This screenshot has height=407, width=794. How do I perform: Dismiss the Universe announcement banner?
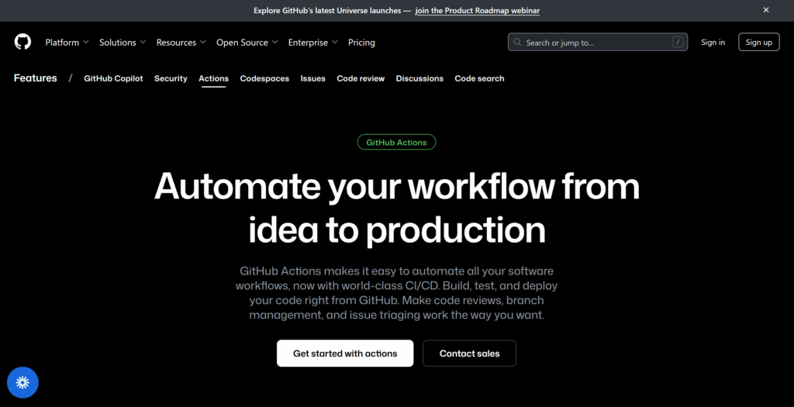coord(766,10)
